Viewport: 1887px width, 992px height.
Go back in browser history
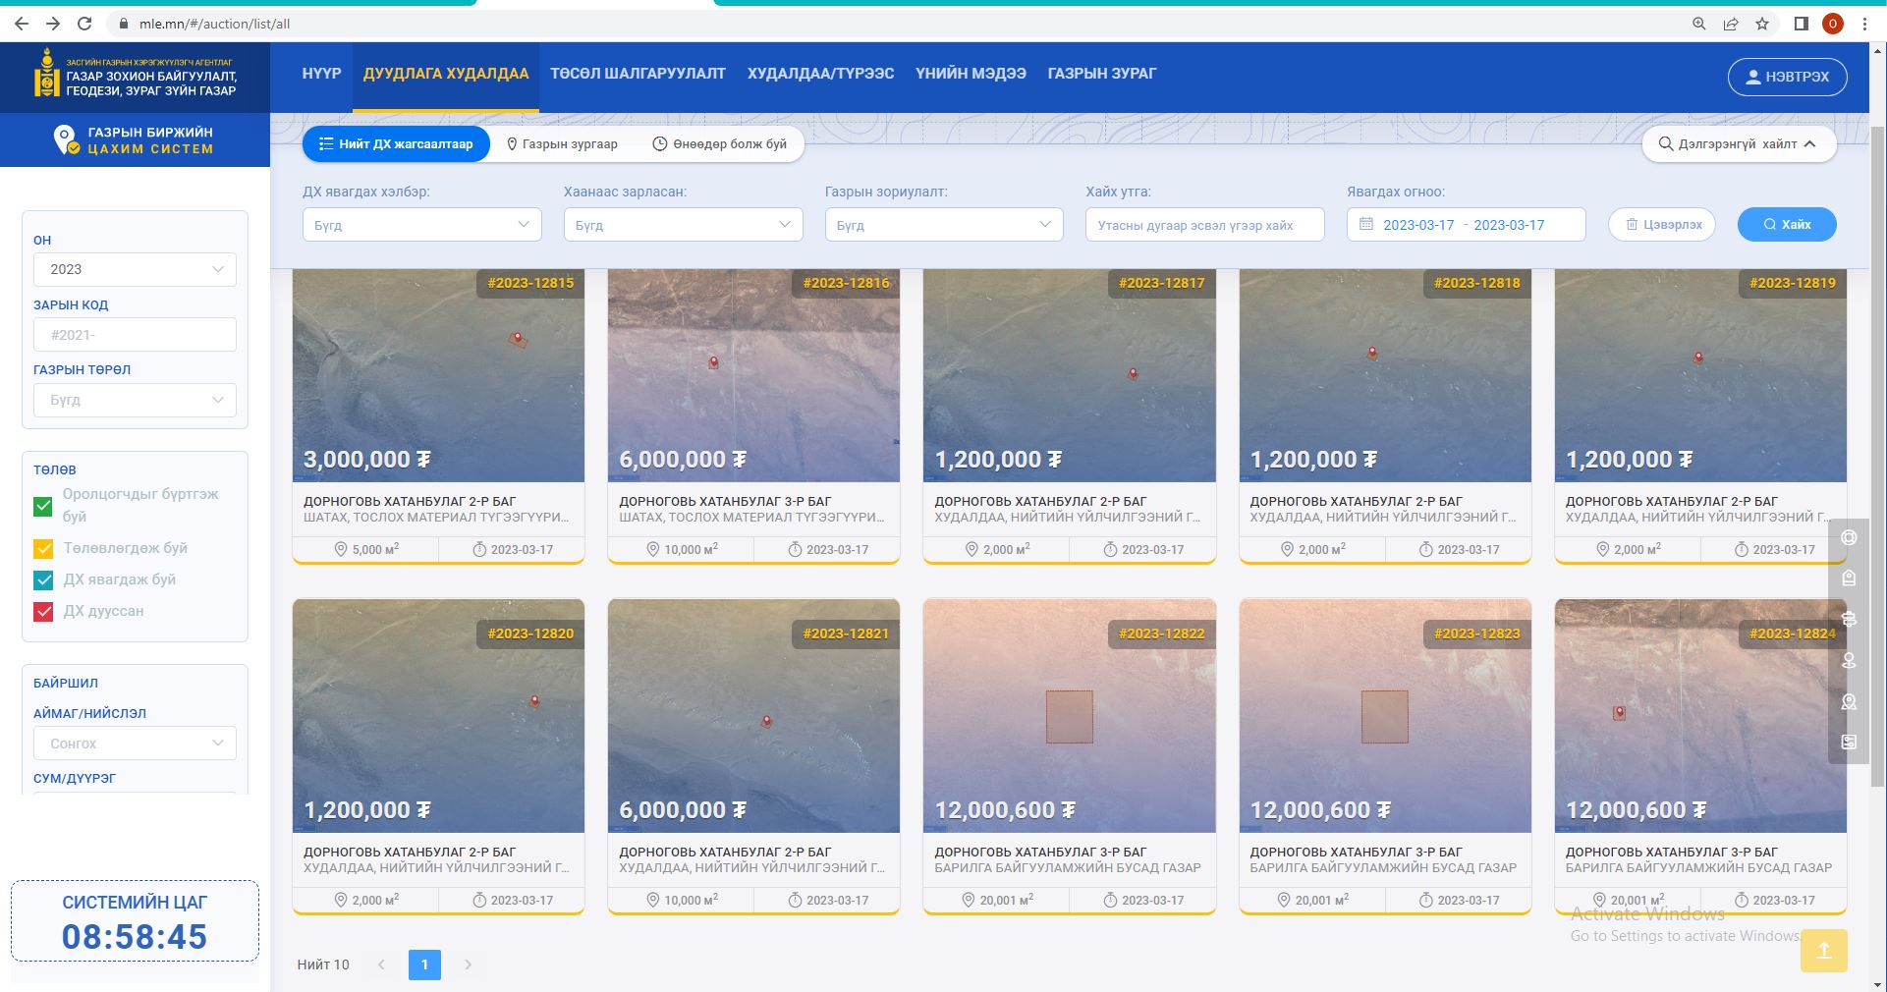point(21,24)
